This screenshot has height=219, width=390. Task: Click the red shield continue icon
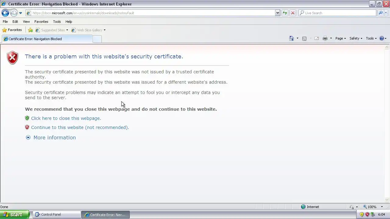click(x=27, y=127)
